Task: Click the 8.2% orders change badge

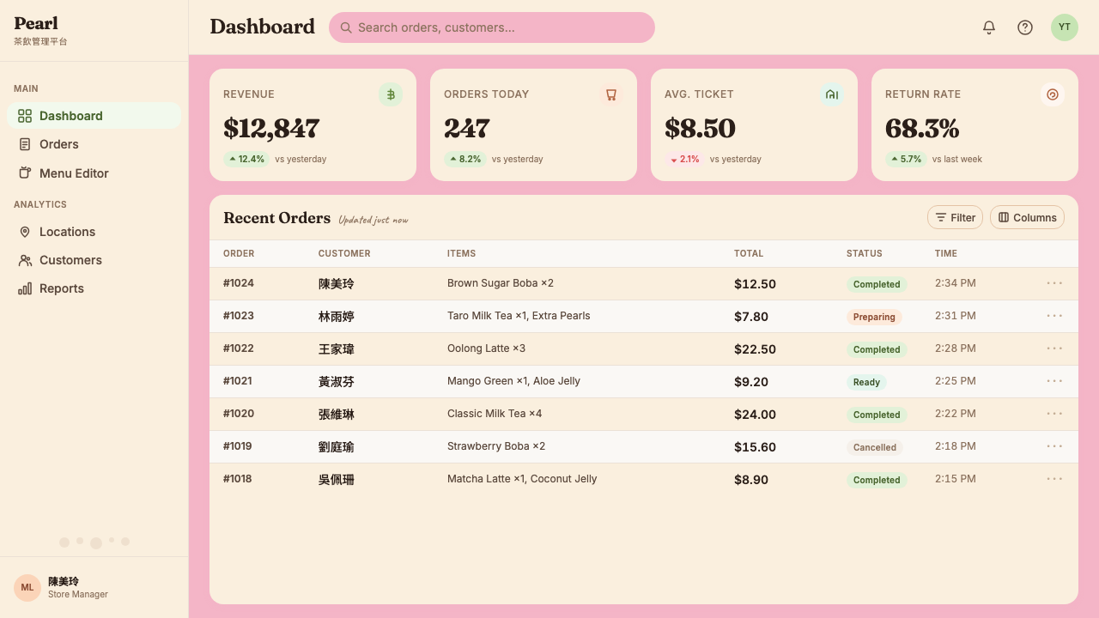Action: [465, 159]
